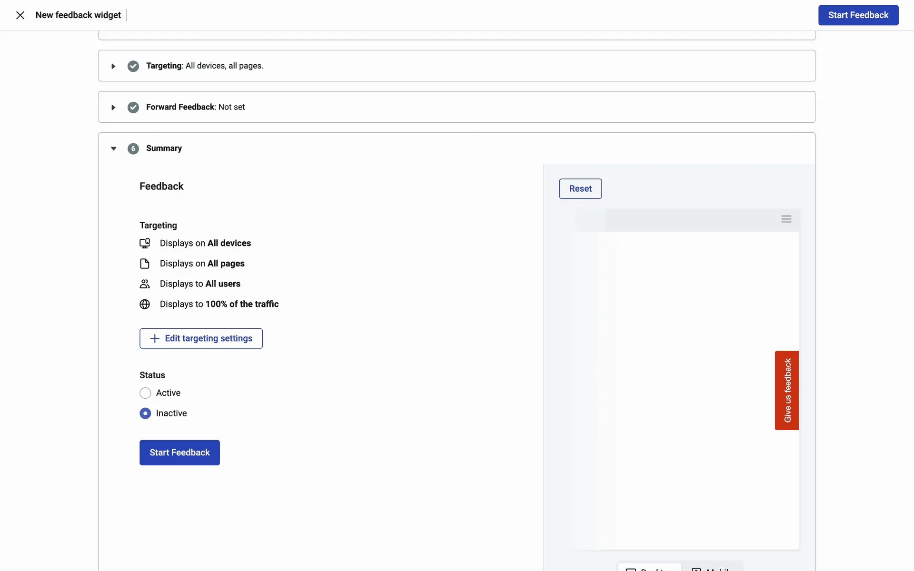Image resolution: width=914 pixels, height=571 pixels.
Task: Click the Forward Feedback checkmark icon
Action: click(133, 108)
